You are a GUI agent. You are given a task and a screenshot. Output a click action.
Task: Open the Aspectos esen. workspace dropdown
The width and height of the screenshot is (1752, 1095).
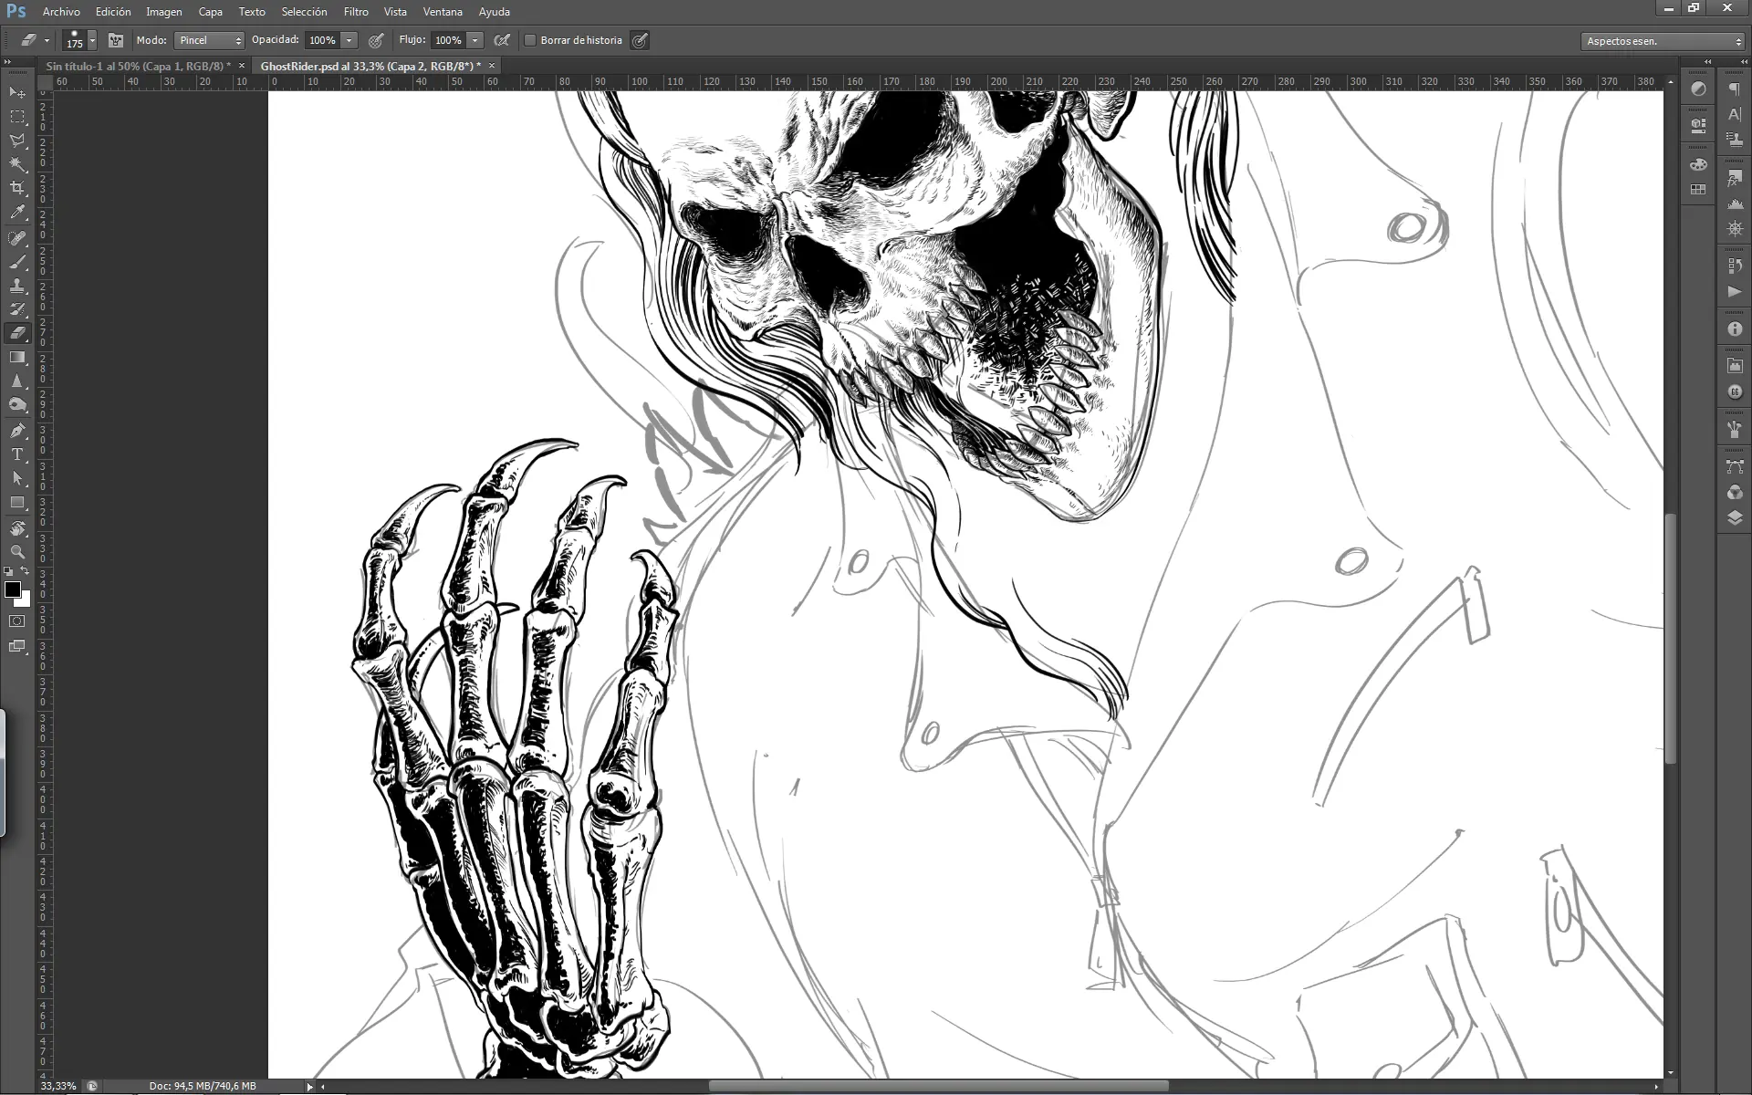coord(1663,41)
